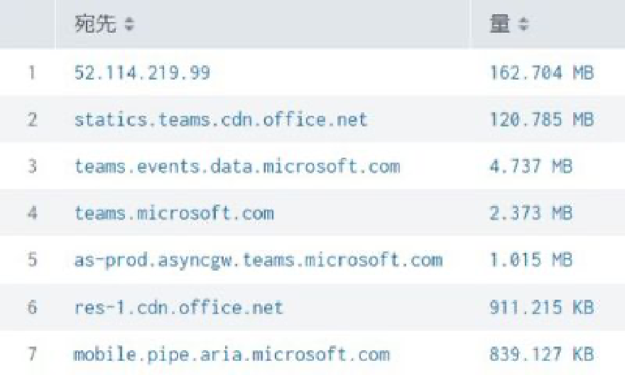Screen dimensions: 625x375
Task: Click the 839.127 KB value
Action: 541,354
